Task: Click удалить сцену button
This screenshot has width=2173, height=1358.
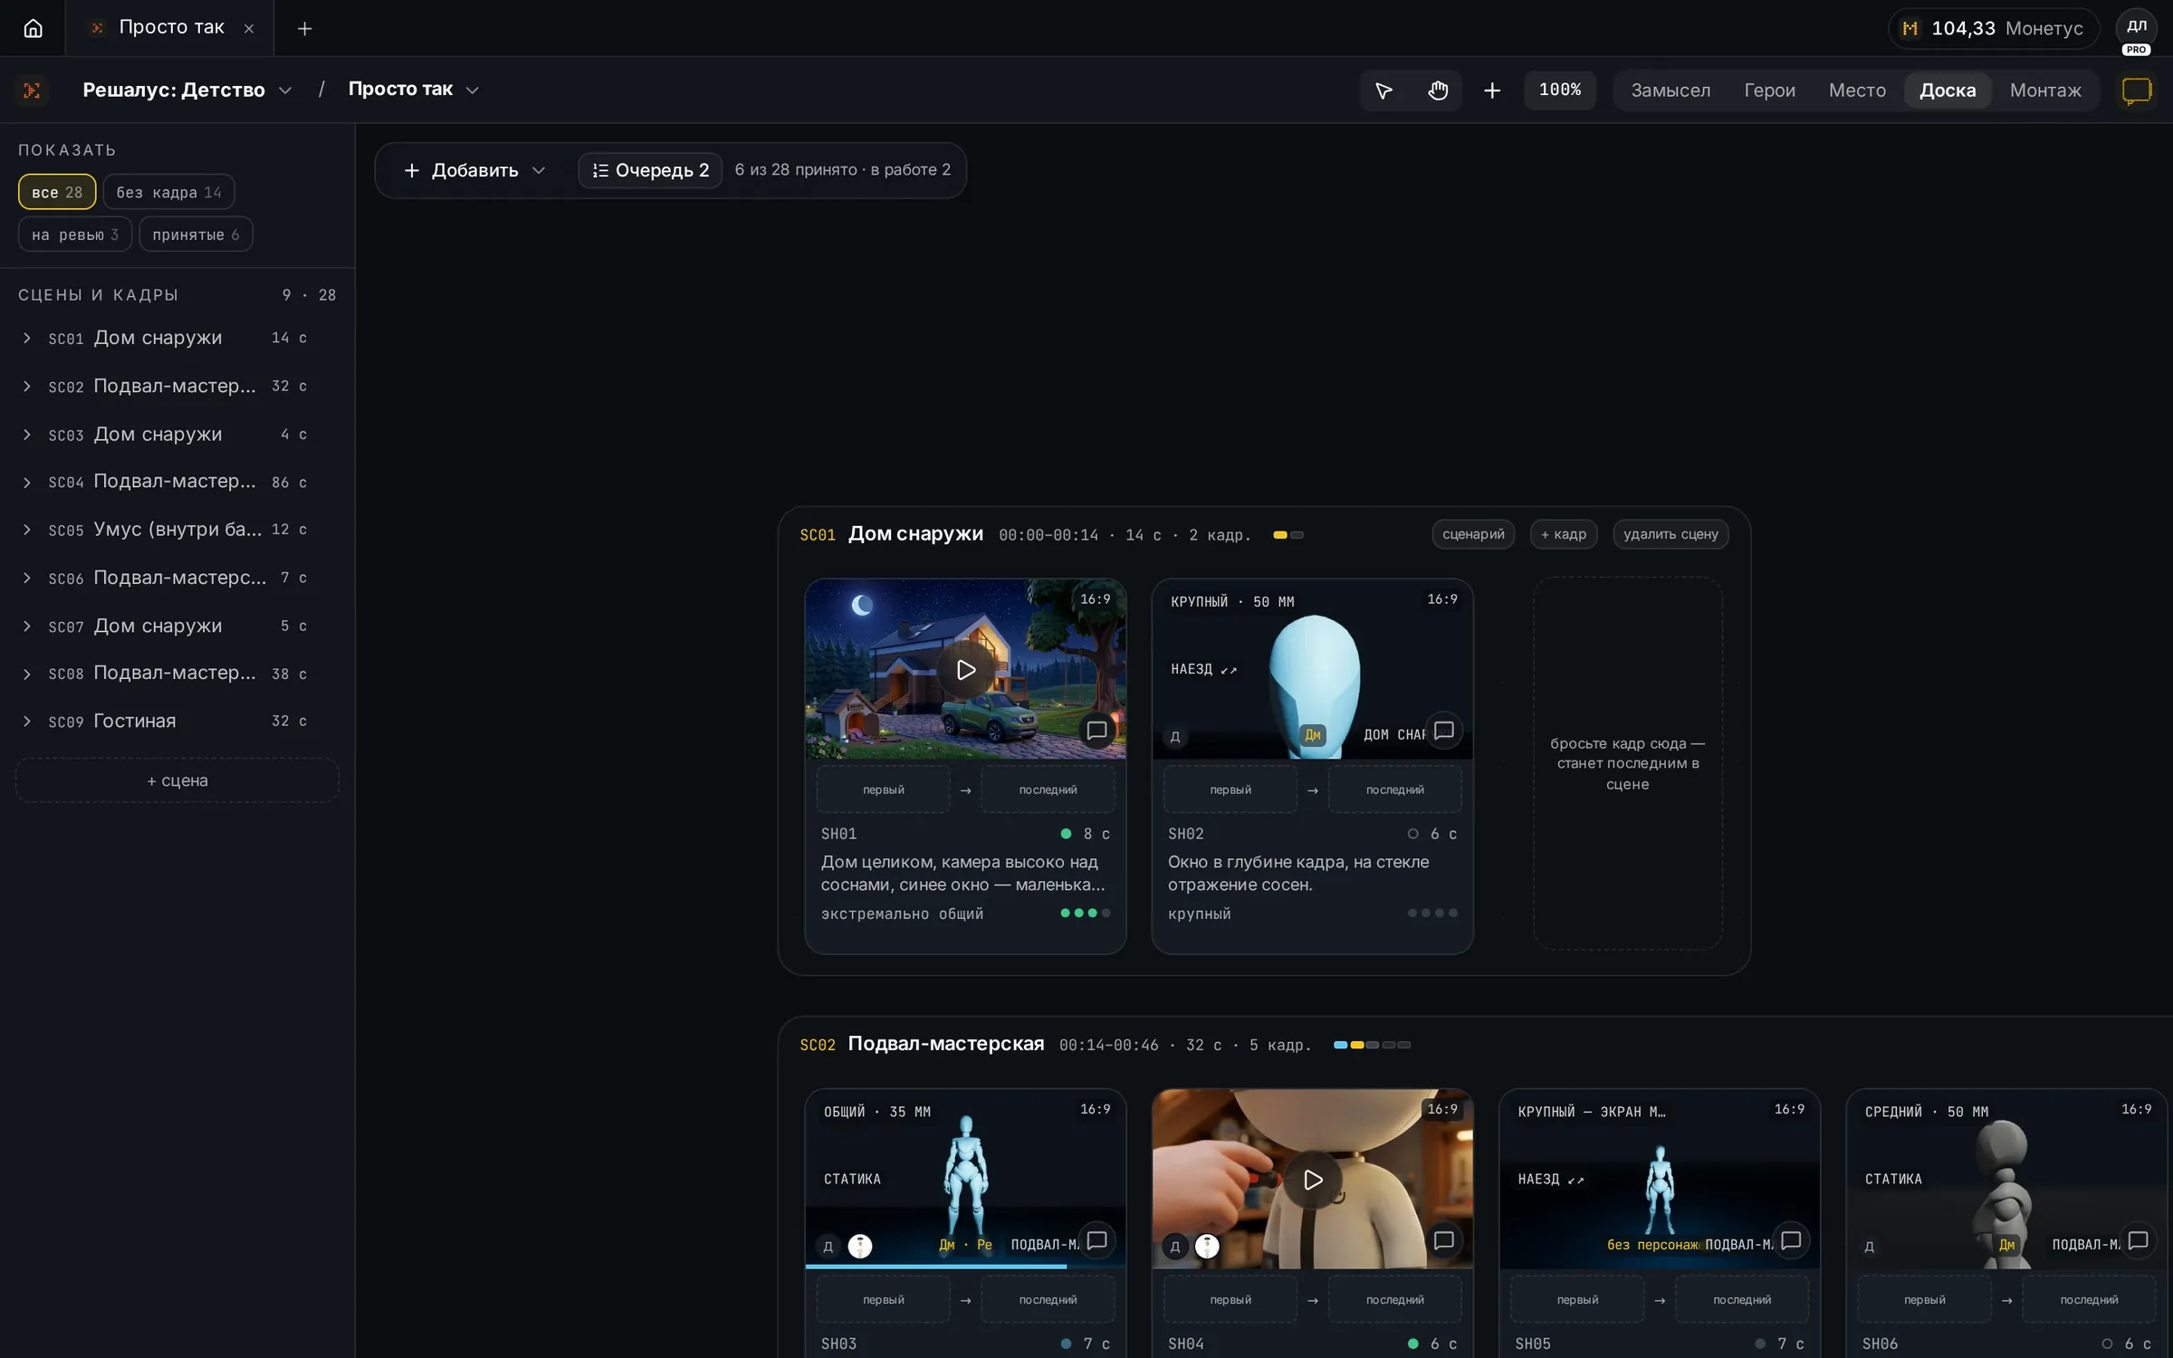Action: pyautogui.click(x=1670, y=534)
